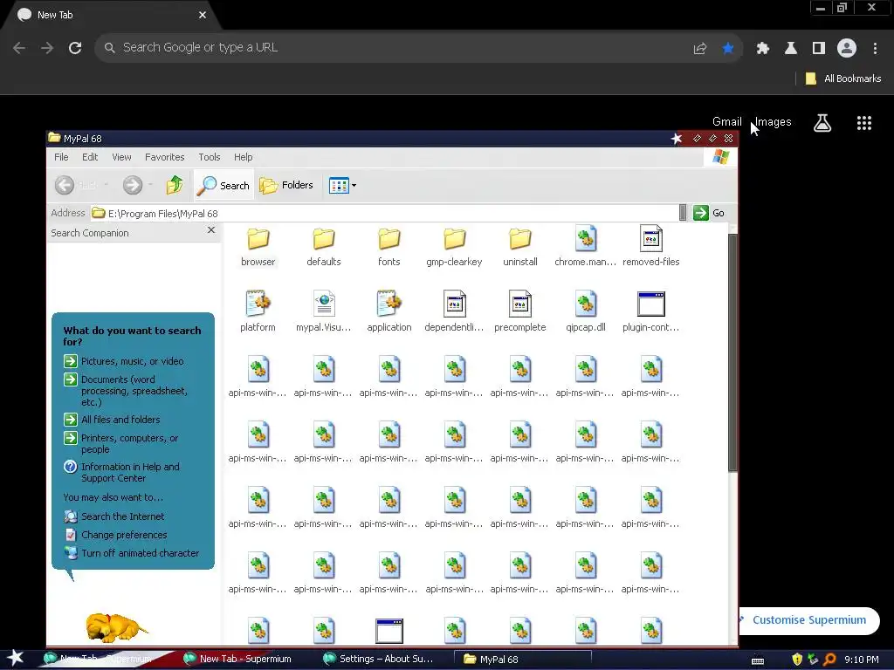The image size is (894, 670).
Task: Select the fonts folder
Action: (389, 247)
